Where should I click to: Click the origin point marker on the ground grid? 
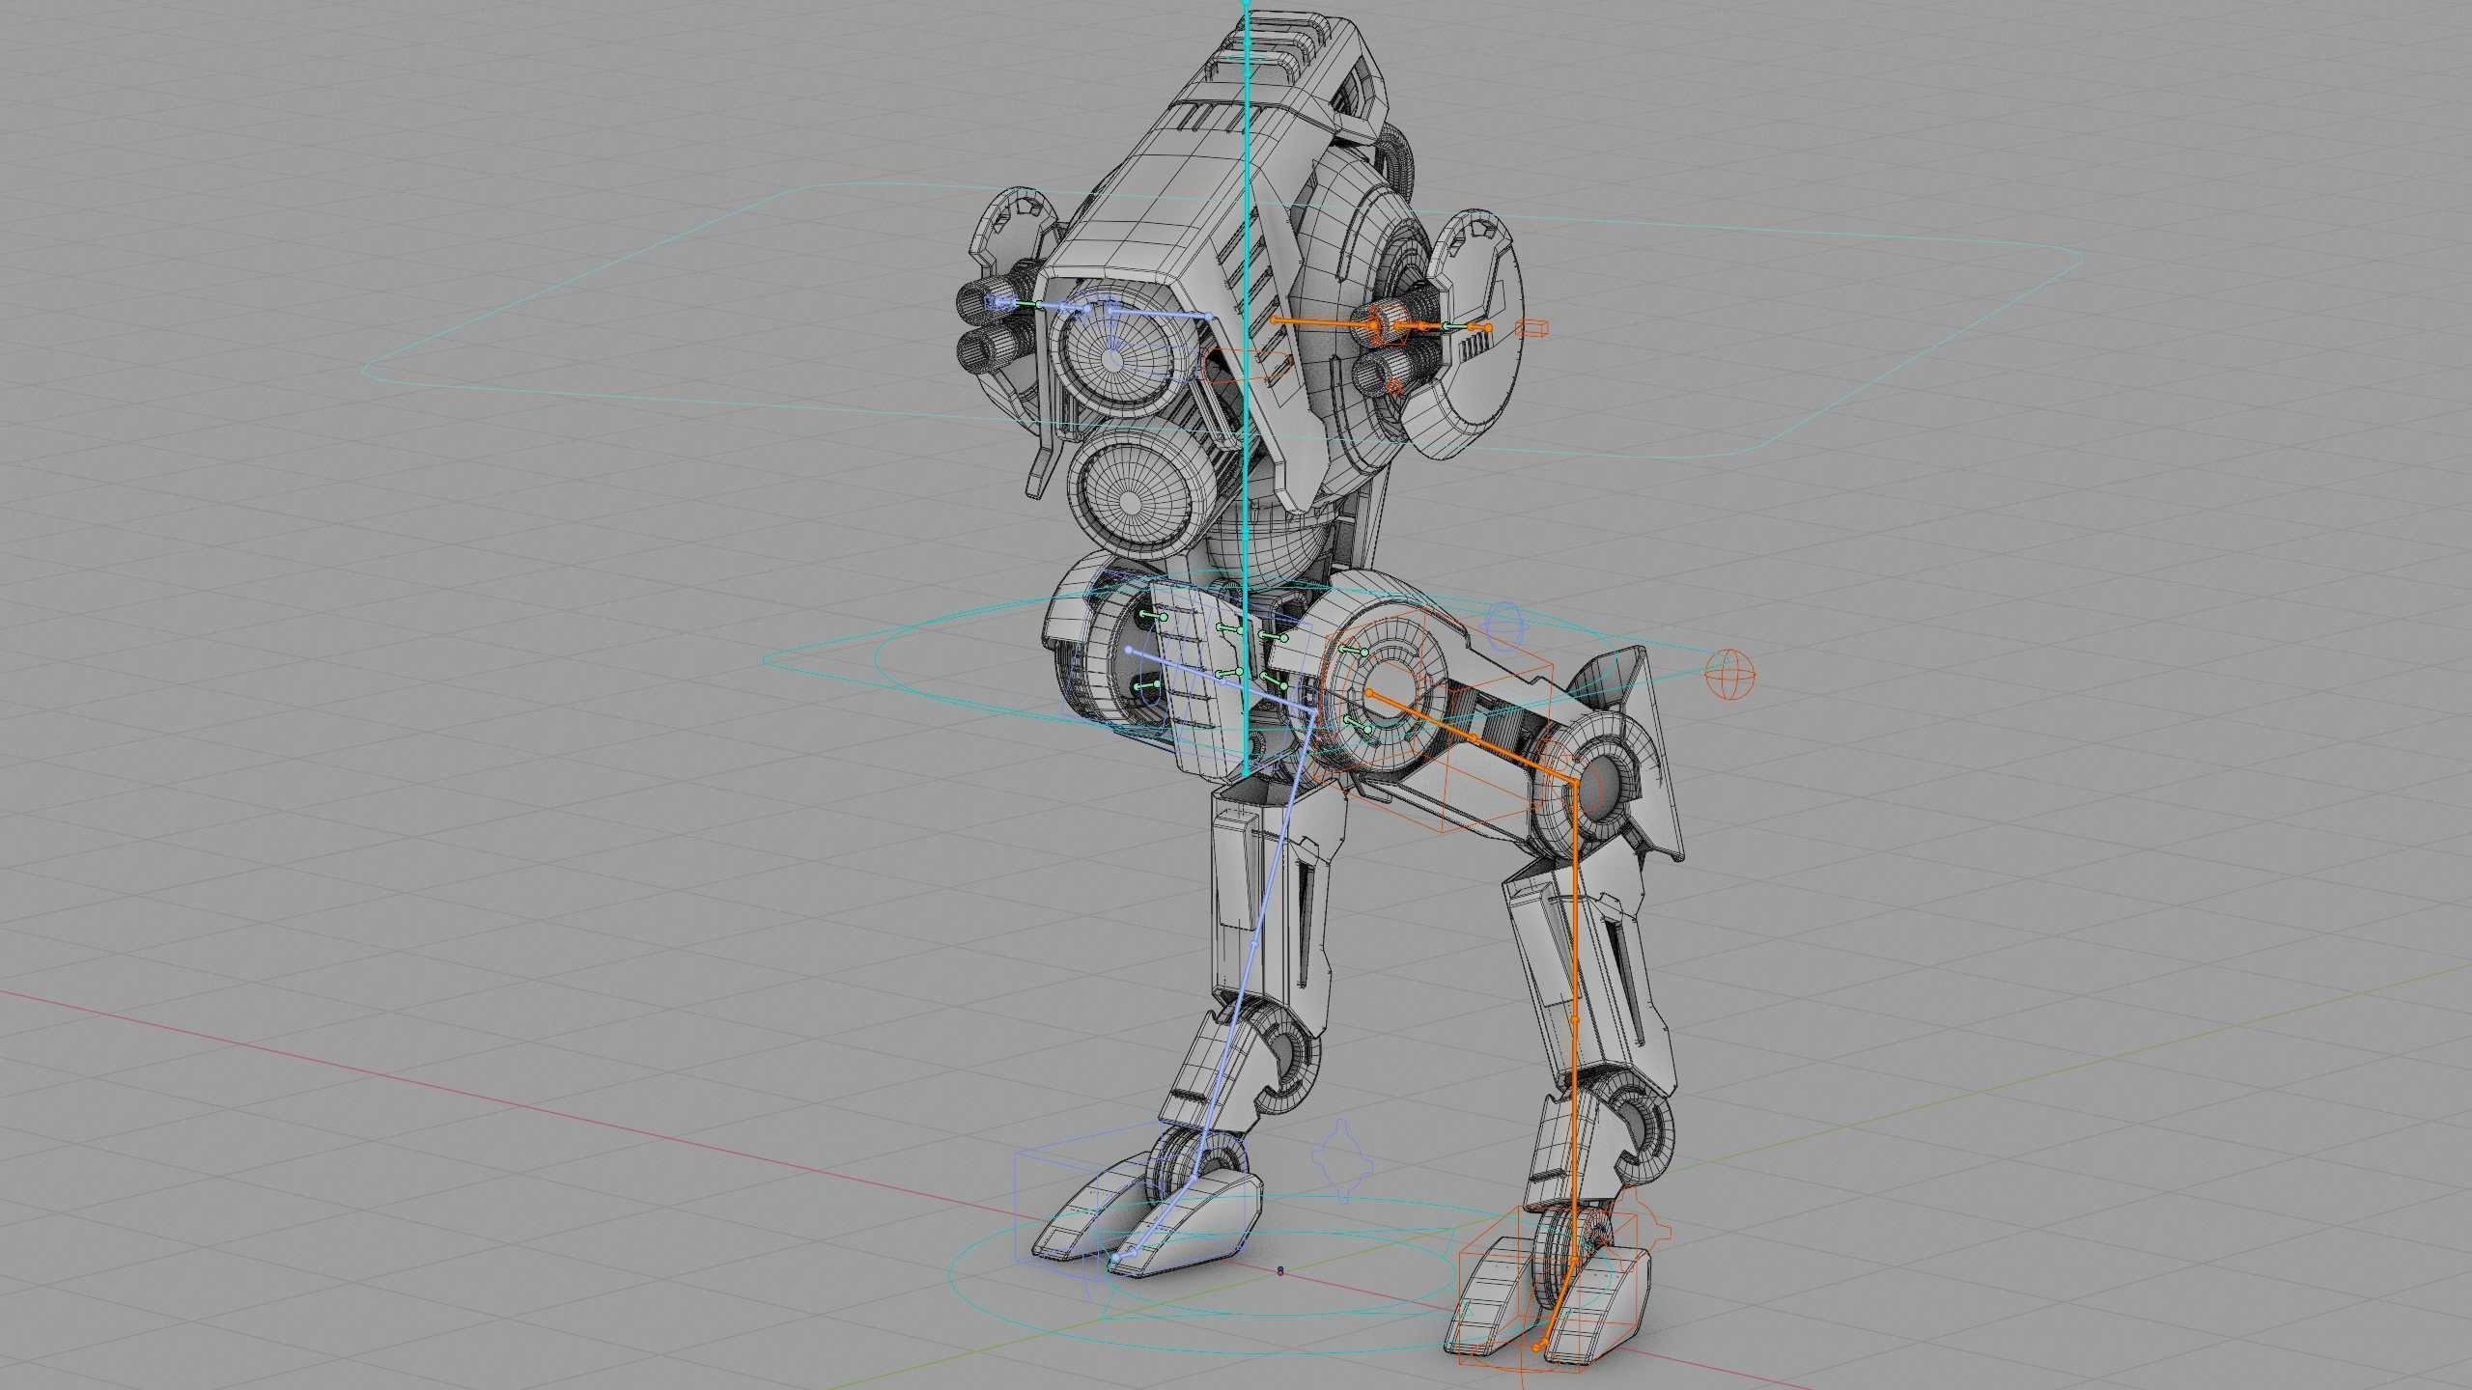pos(1280,1271)
